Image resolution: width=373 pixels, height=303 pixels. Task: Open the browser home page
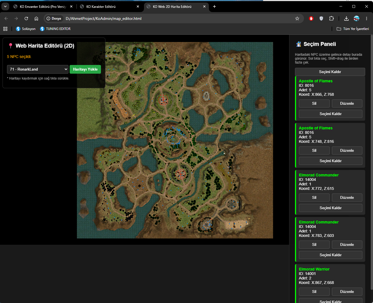pyautogui.click(x=36, y=18)
